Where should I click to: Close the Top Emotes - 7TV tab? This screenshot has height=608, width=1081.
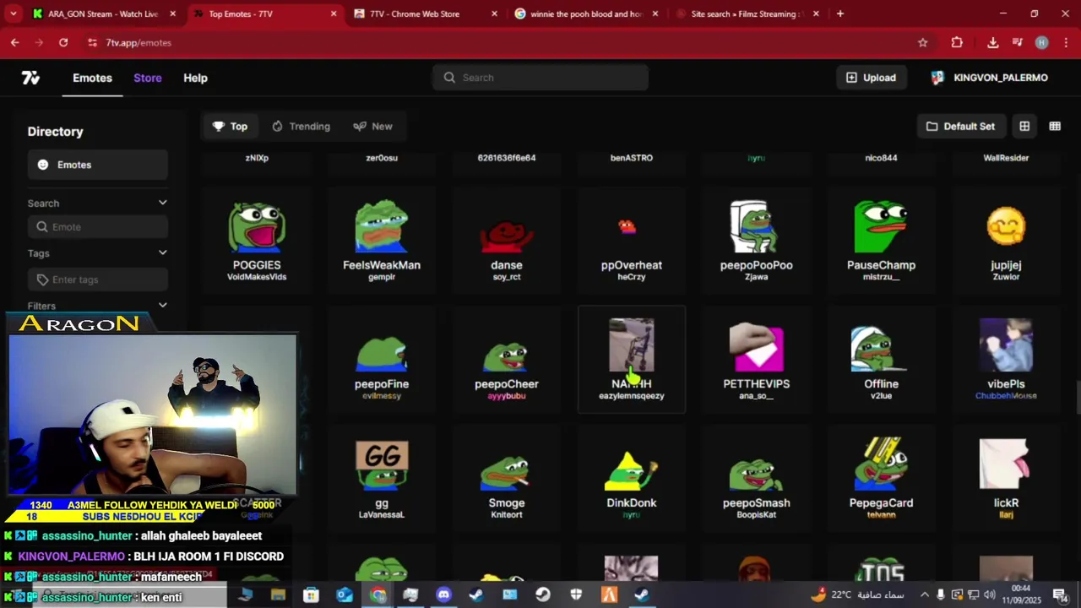[x=334, y=14]
